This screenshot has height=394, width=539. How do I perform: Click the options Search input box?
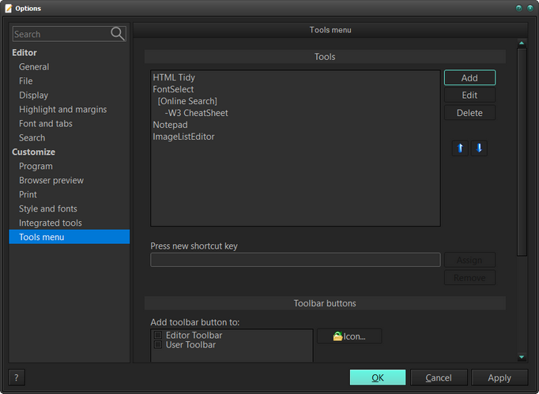(x=60, y=34)
